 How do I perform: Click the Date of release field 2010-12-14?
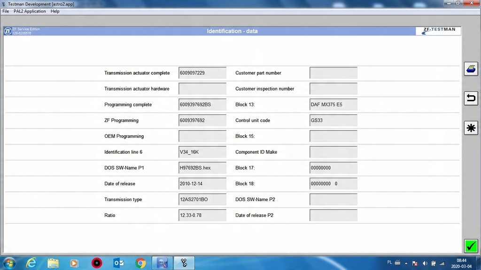point(202,184)
